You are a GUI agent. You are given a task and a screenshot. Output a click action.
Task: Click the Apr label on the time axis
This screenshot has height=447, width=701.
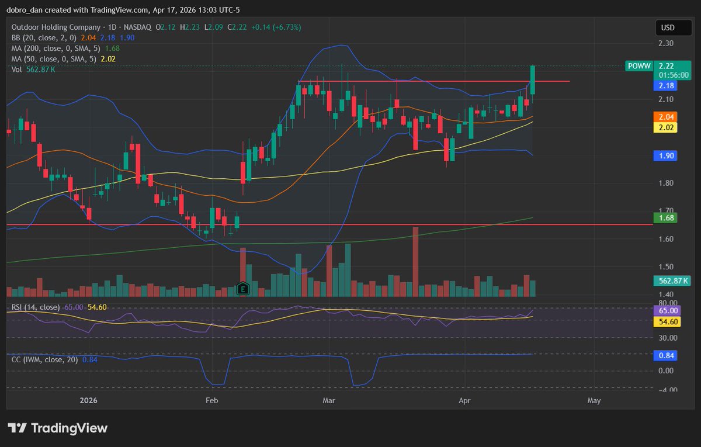pos(465,401)
